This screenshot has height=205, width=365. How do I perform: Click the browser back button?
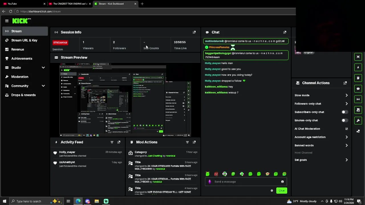(4, 11)
